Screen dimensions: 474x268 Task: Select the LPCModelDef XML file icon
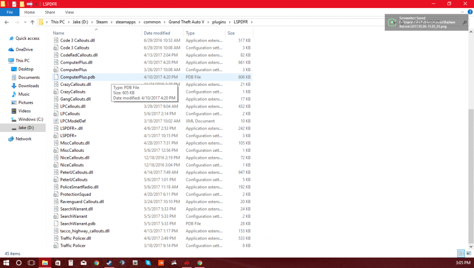click(x=56, y=121)
